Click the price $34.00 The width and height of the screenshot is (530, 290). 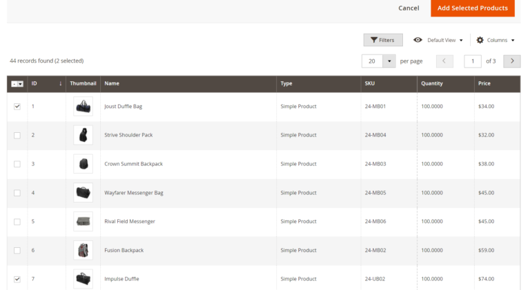[x=486, y=106]
